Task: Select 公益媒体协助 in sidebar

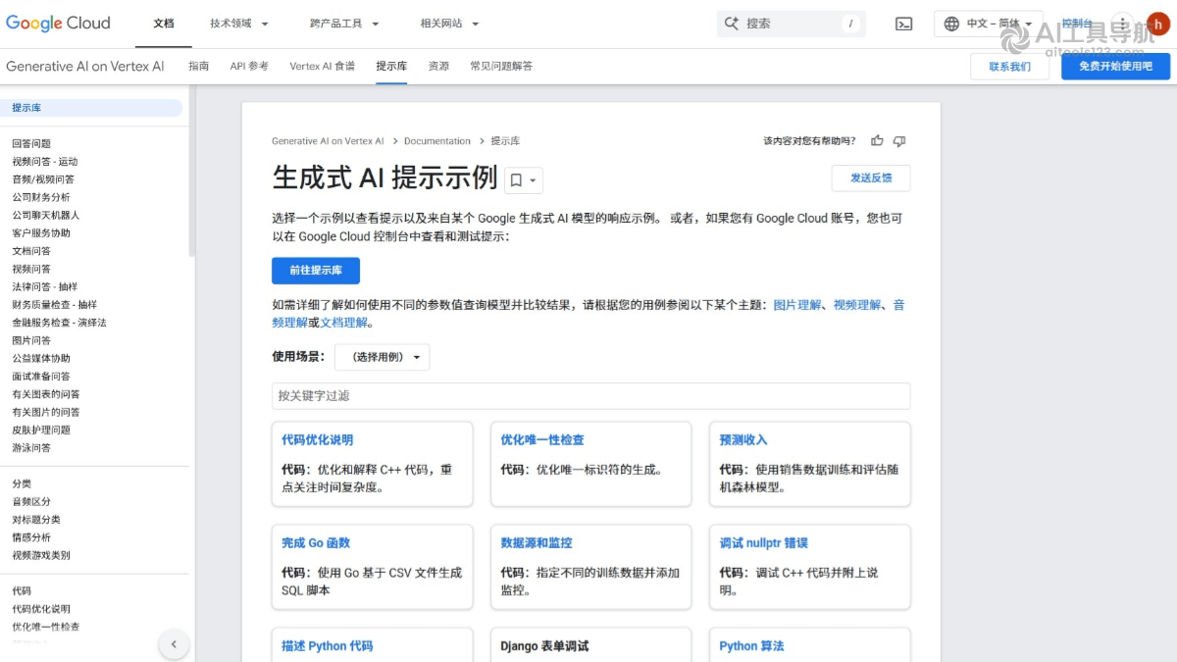Action: [41, 358]
